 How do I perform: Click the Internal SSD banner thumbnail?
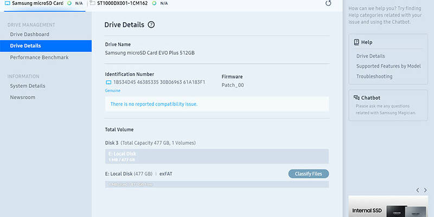point(388,207)
